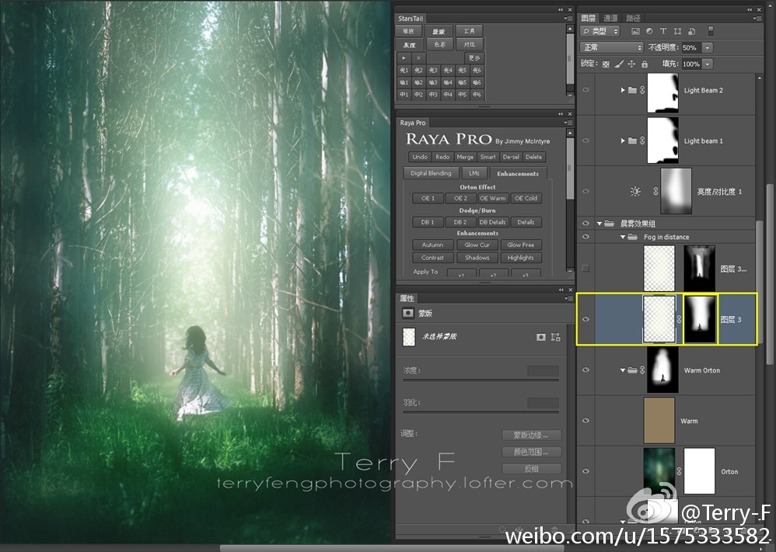Open layer filter 类型 dropdown
The image size is (776, 552).
[600, 31]
